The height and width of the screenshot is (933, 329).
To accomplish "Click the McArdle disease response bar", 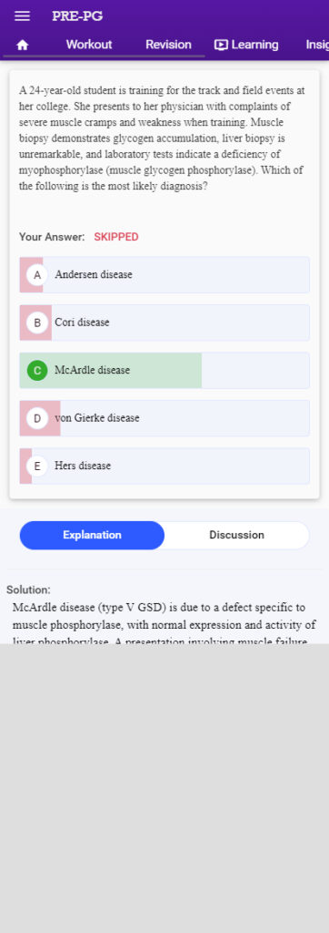I will click(x=164, y=370).
